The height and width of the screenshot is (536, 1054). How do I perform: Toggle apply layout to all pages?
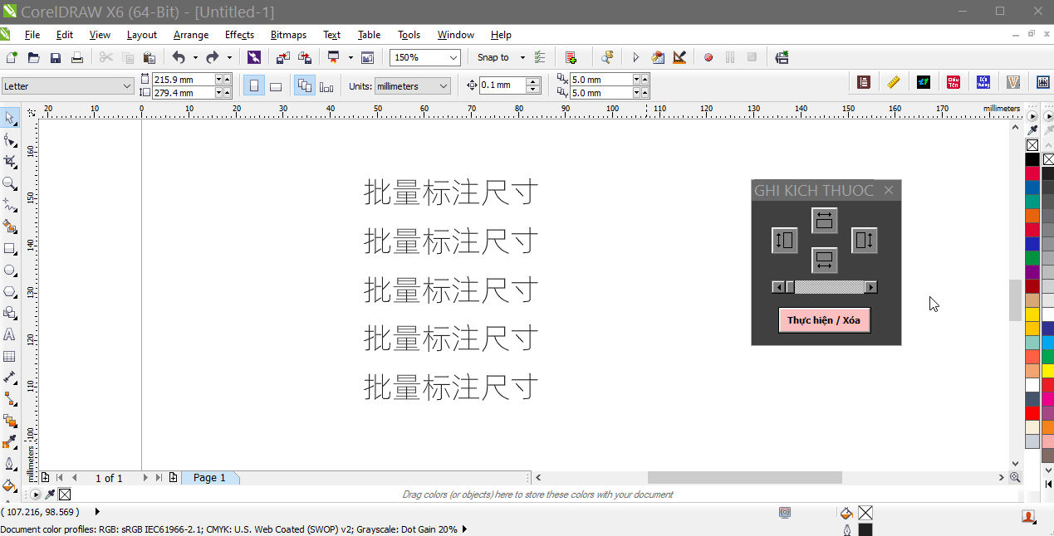click(x=305, y=85)
